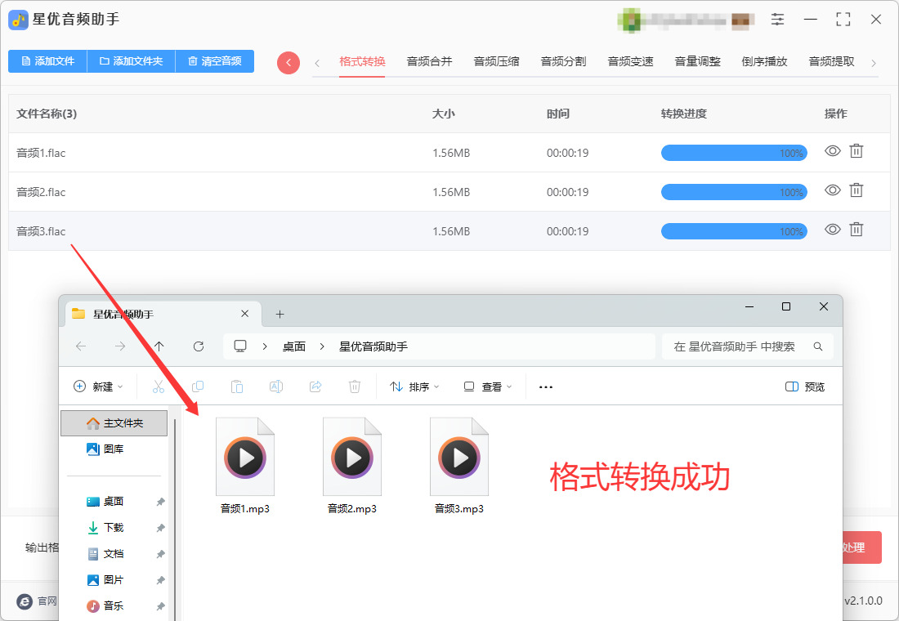Image resolution: width=899 pixels, height=621 pixels.
Task: Click the Explorer share icon
Action: click(x=315, y=387)
